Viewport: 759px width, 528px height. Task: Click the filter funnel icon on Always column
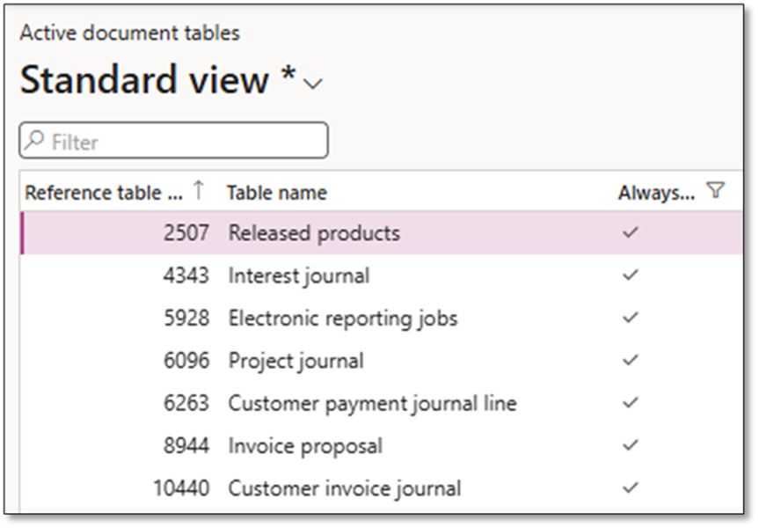pyautogui.click(x=715, y=191)
